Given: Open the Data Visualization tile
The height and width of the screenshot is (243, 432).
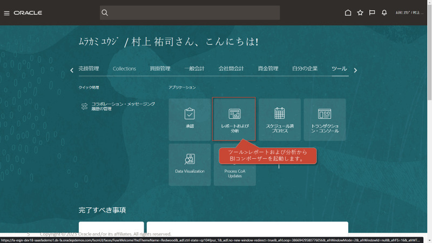Looking at the screenshot, I should coord(190,165).
